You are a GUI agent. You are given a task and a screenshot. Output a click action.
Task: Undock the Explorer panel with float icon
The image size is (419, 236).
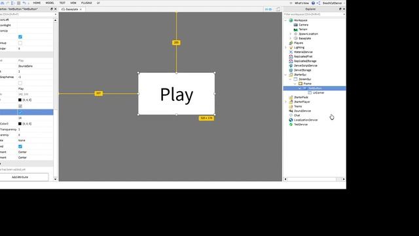pyautogui.click(x=340, y=9)
